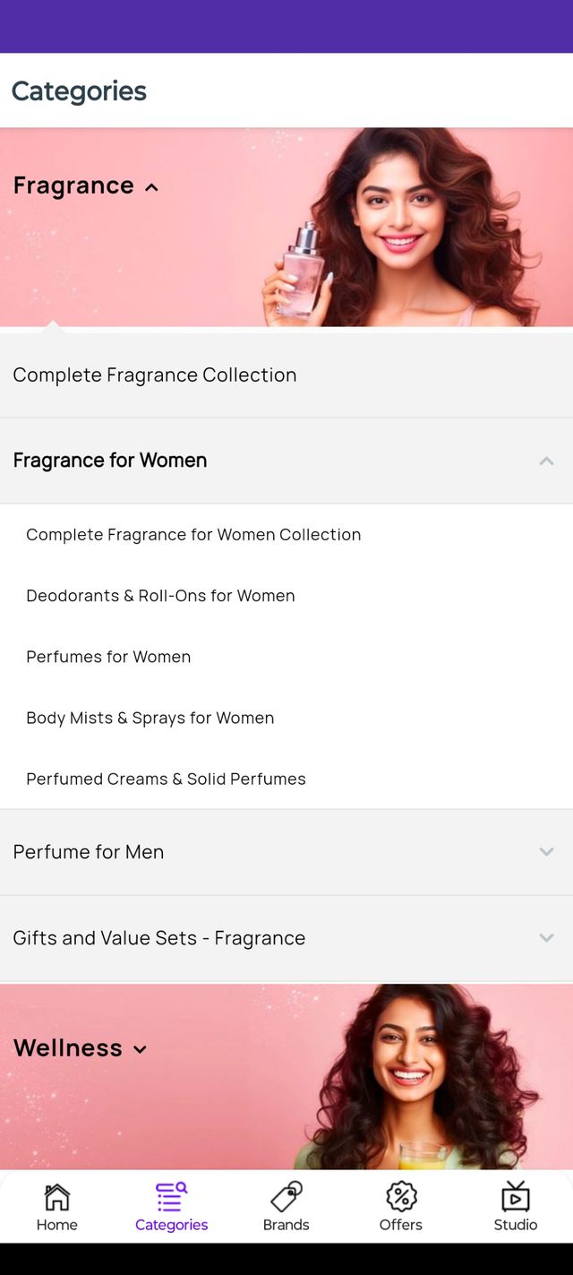This screenshot has height=1275, width=573.
Task: Open the Studio TV icon
Action: tap(516, 1196)
